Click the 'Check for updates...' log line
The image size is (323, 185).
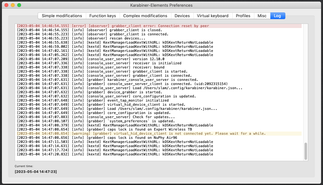(96, 117)
